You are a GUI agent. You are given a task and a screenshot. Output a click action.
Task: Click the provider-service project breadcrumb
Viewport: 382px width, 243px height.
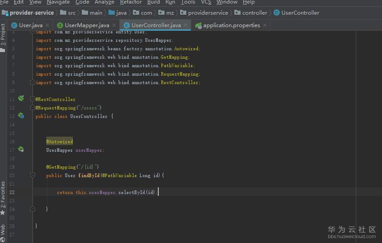tap(31, 13)
